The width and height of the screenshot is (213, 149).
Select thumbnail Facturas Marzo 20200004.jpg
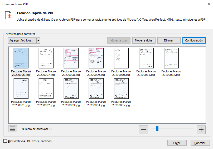point(96,88)
